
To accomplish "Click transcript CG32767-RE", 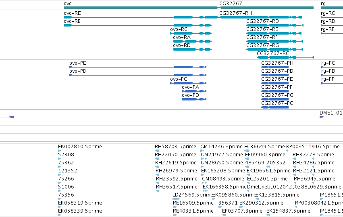I will click(x=274, y=33).
